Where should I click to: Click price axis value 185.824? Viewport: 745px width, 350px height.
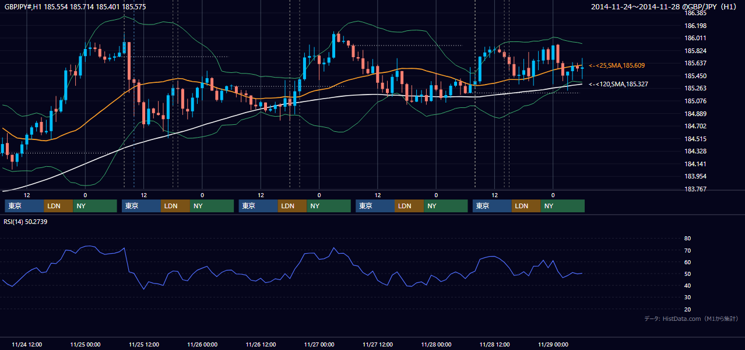tap(695, 51)
